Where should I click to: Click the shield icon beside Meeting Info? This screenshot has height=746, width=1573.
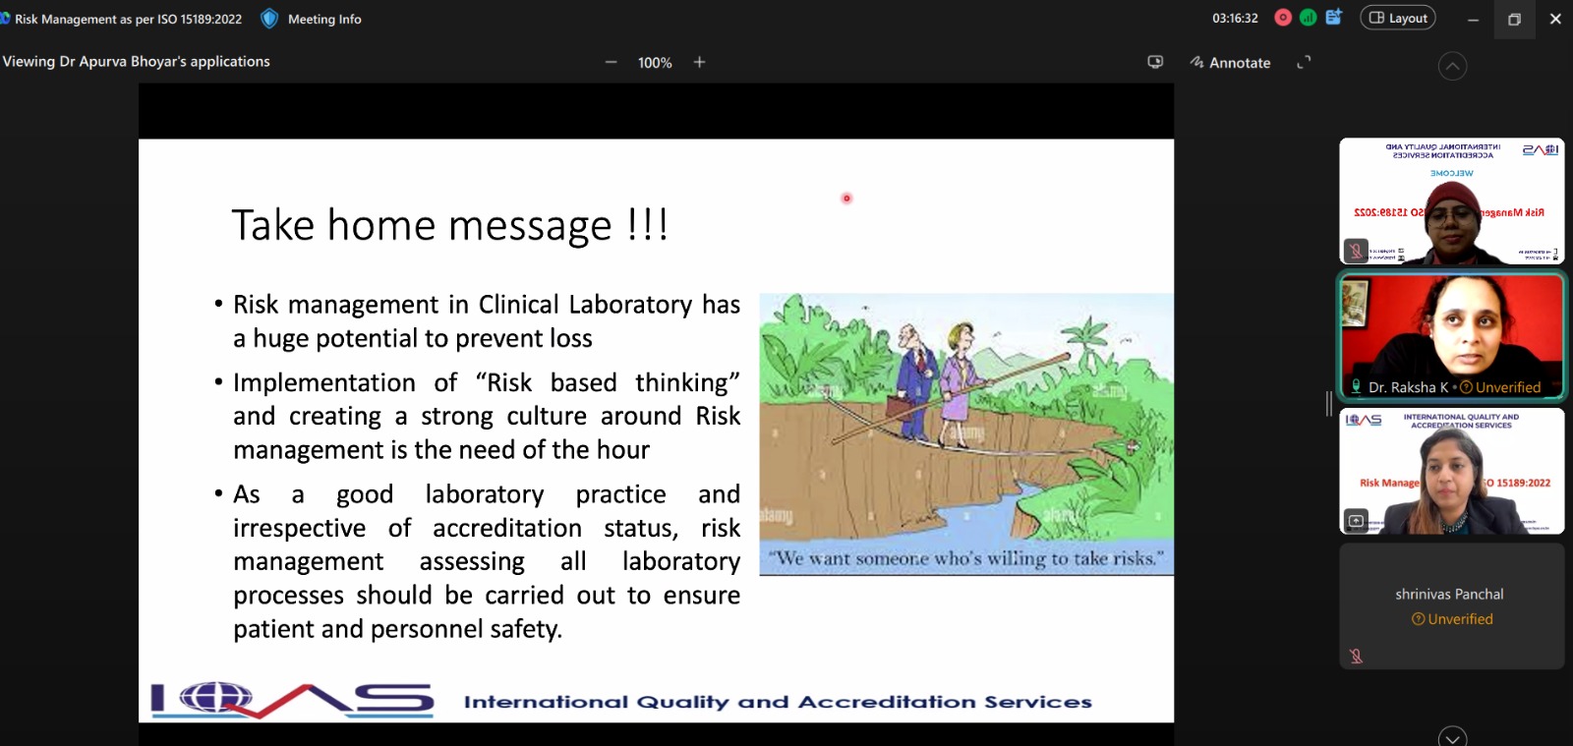269,19
